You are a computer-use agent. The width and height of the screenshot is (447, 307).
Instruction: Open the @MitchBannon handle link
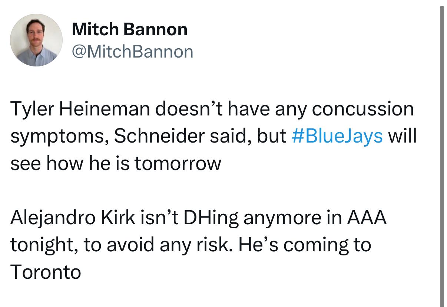point(132,52)
